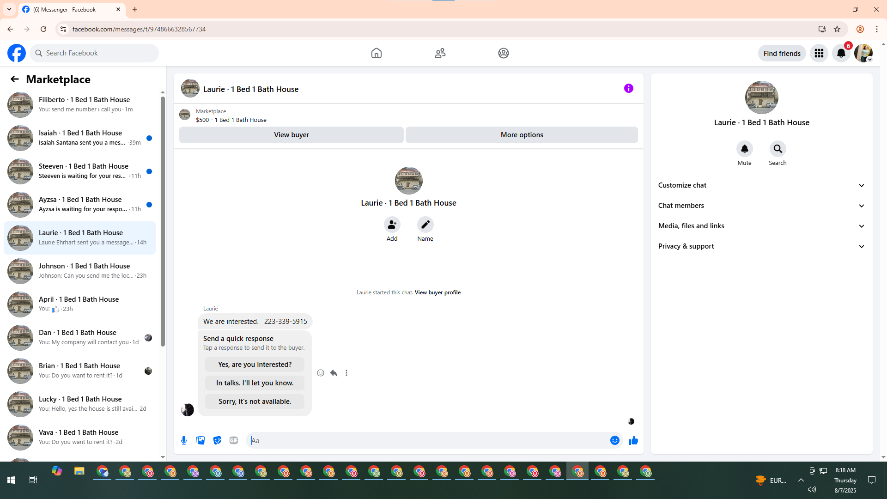Search within the conversation

coord(778,149)
